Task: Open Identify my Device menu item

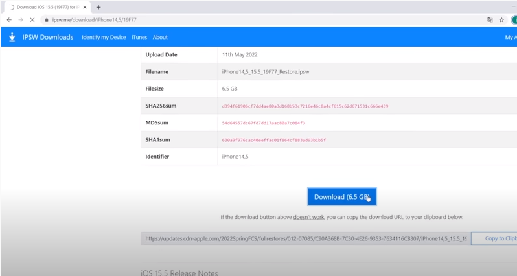Action: click(104, 38)
